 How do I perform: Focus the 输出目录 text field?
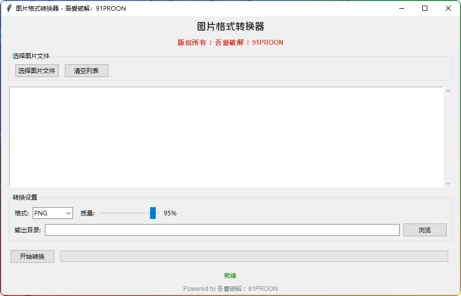(x=222, y=230)
